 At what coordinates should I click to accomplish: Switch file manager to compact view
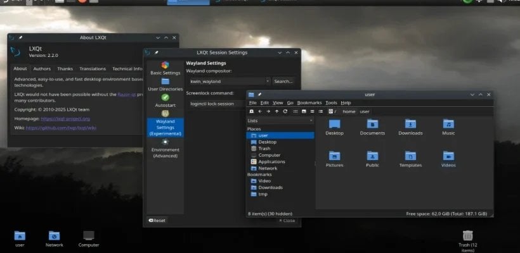coord(312,111)
